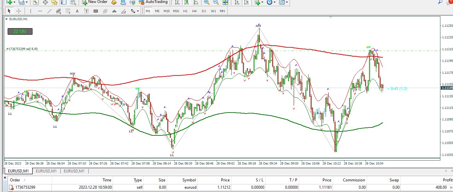Switch to the M15 timeframe
The width and height of the screenshot is (453, 192).
click(x=167, y=11)
